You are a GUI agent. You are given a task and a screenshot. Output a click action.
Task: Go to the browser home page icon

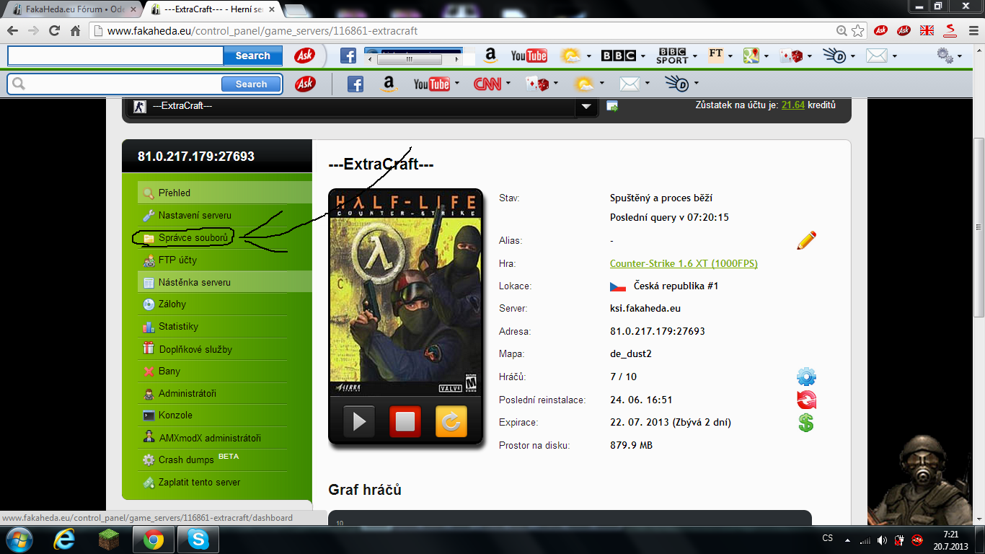click(x=75, y=31)
